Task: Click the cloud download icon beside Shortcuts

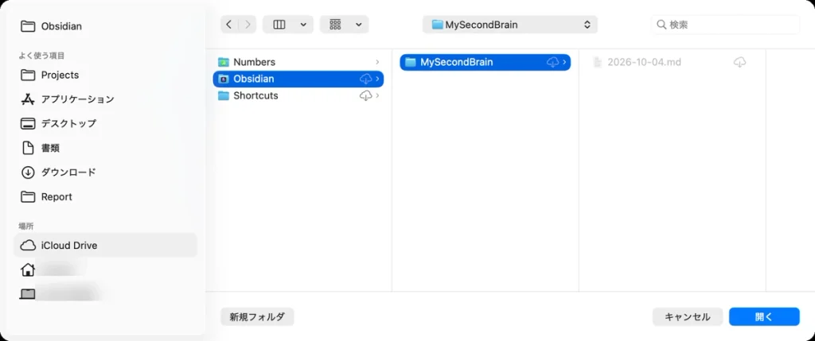Action: coord(366,95)
